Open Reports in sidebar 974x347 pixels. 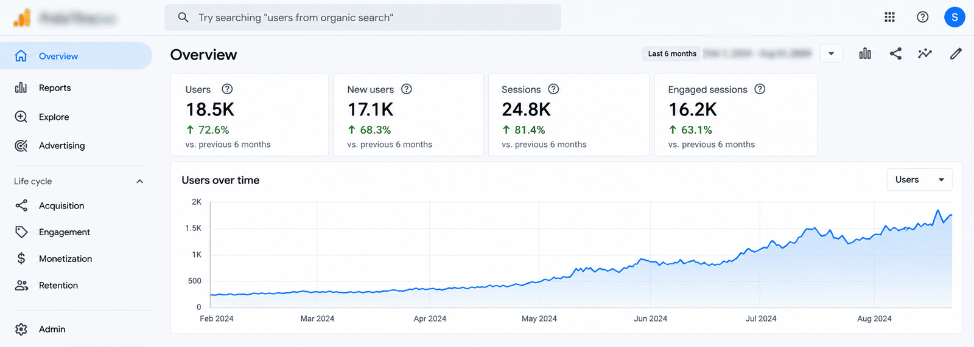pos(55,88)
